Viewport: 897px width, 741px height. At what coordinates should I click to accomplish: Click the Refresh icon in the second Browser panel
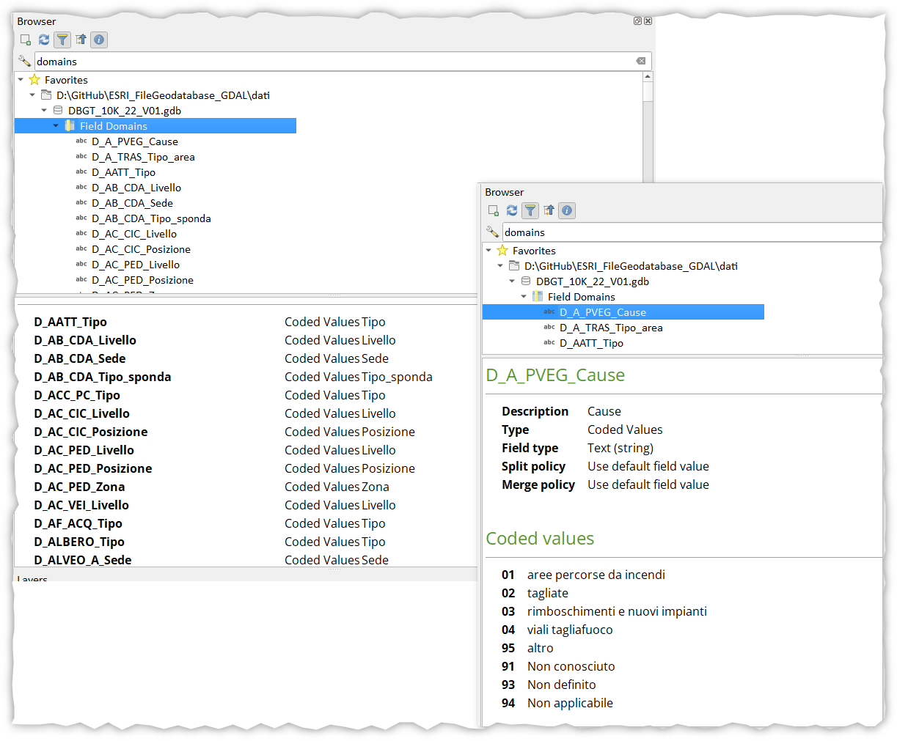click(511, 210)
